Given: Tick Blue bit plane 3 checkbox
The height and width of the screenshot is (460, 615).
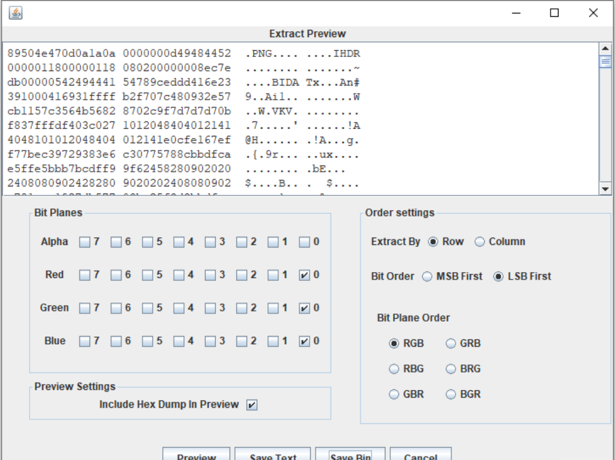Looking at the screenshot, I should [x=210, y=341].
